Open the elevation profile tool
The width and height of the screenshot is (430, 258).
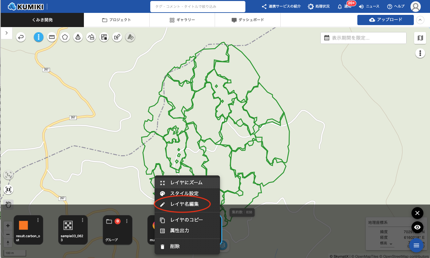pyautogui.click(x=91, y=37)
